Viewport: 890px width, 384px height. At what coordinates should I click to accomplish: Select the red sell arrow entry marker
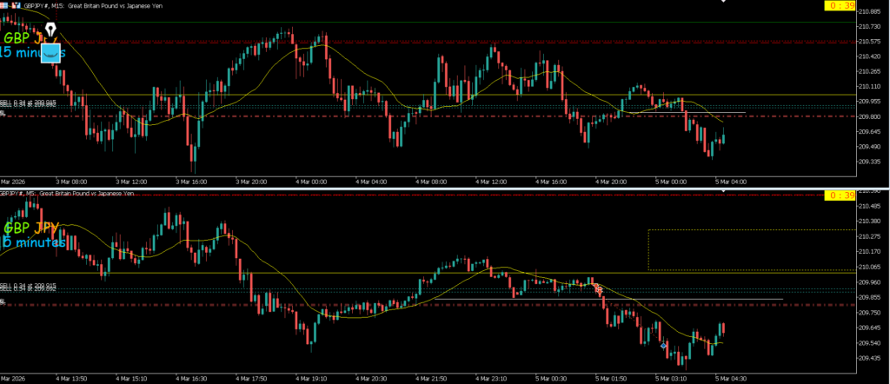click(x=598, y=288)
